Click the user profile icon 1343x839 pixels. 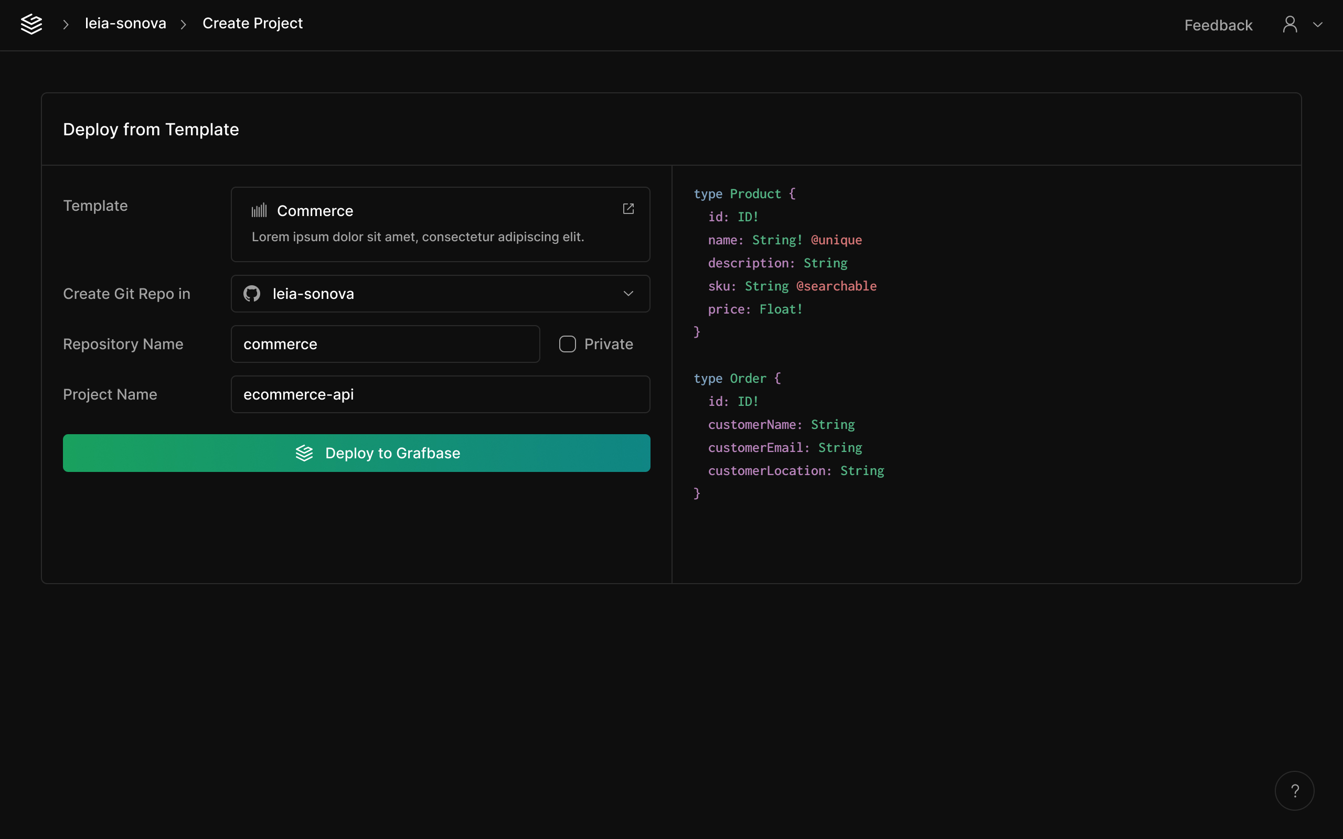point(1289,25)
